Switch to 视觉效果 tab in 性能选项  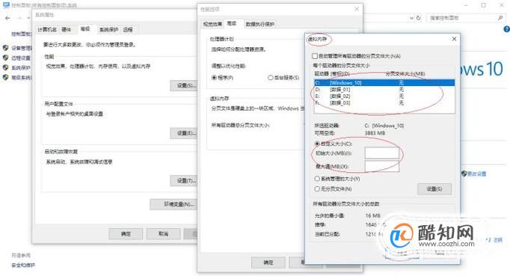tap(212, 24)
